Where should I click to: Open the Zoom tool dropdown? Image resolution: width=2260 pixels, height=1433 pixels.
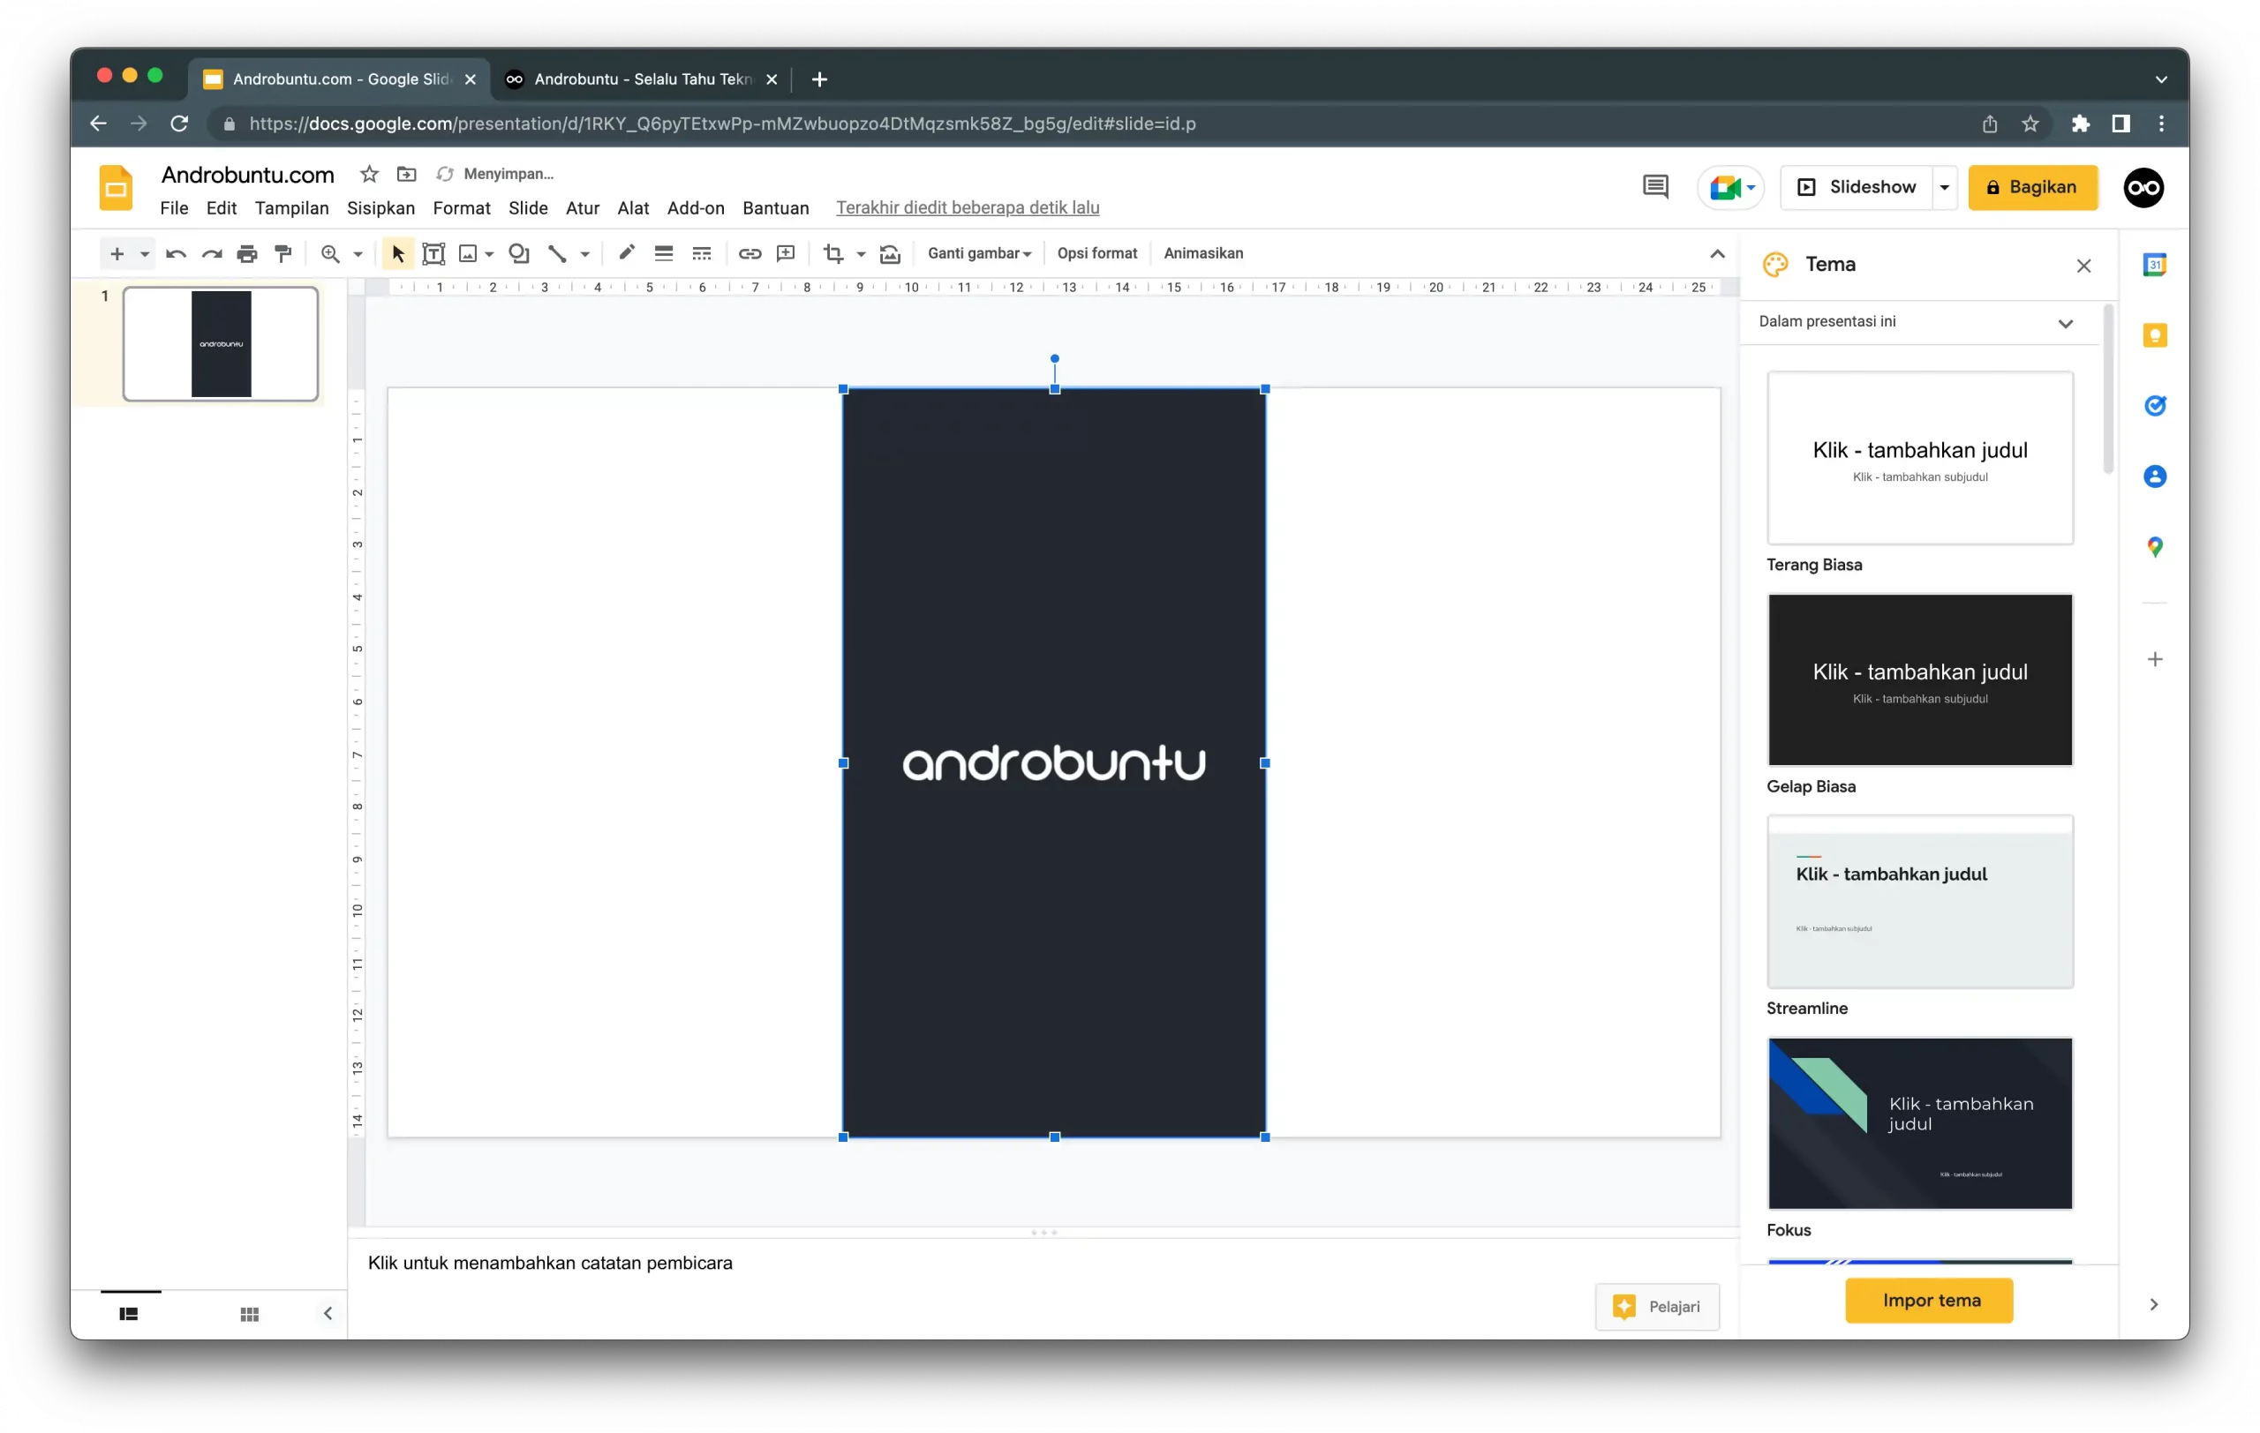(x=358, y=253)
